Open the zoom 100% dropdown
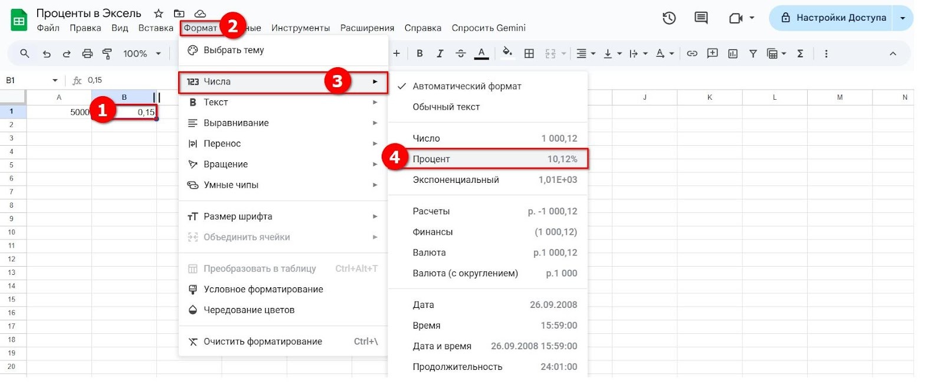 (142, 54)
